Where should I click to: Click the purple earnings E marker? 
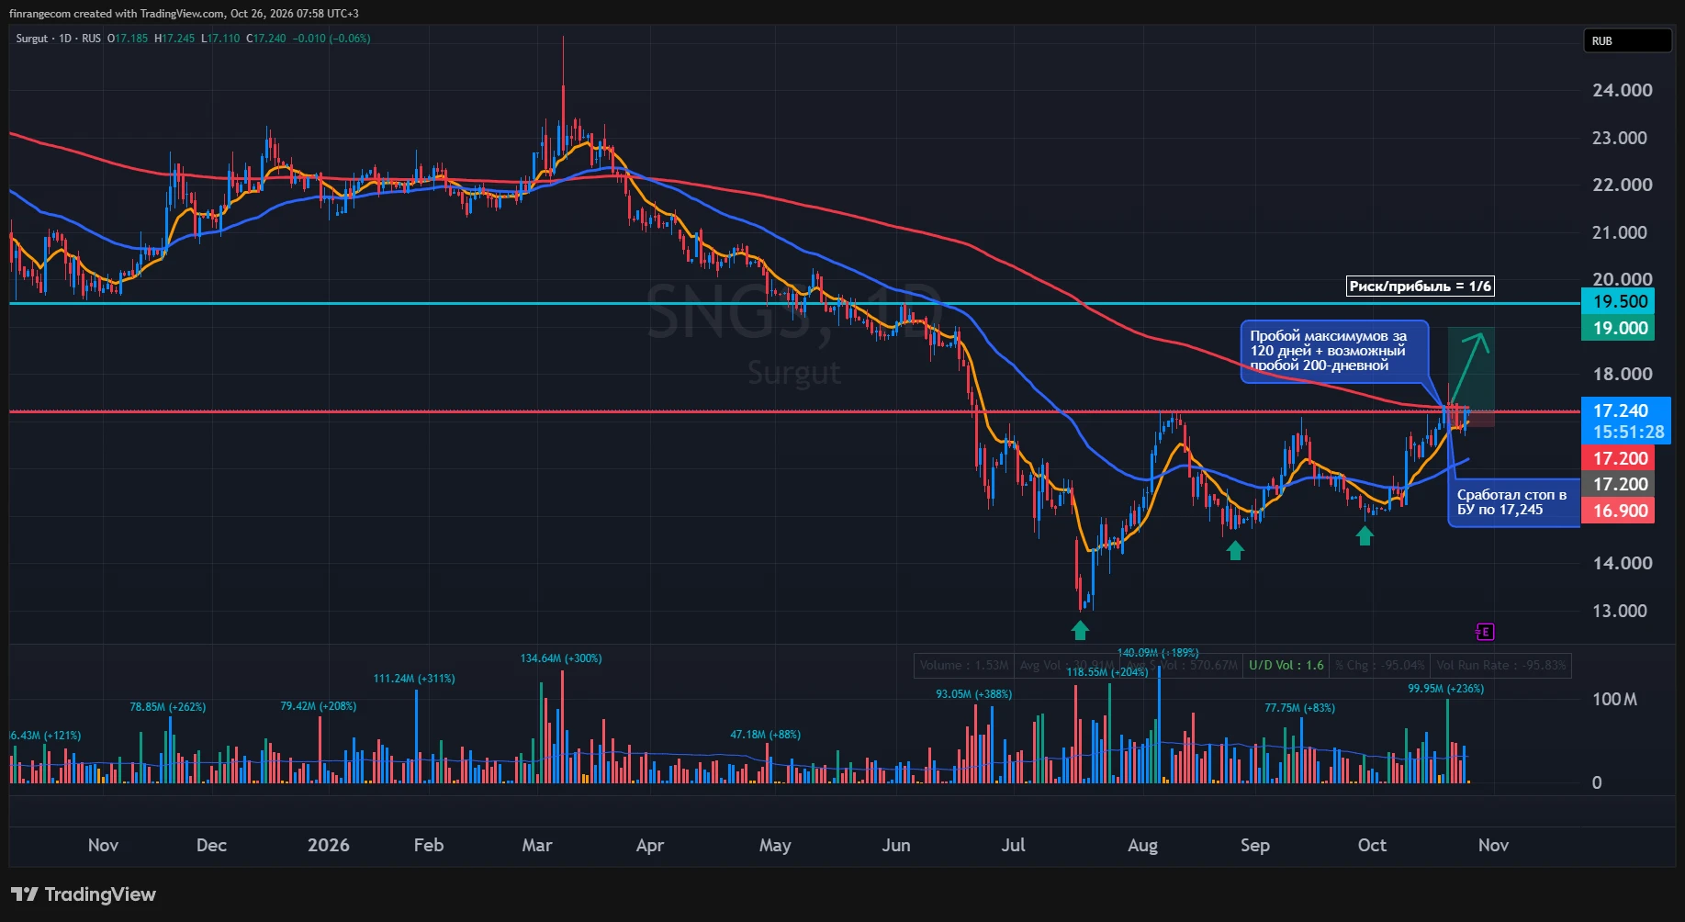click(1485, 632)
